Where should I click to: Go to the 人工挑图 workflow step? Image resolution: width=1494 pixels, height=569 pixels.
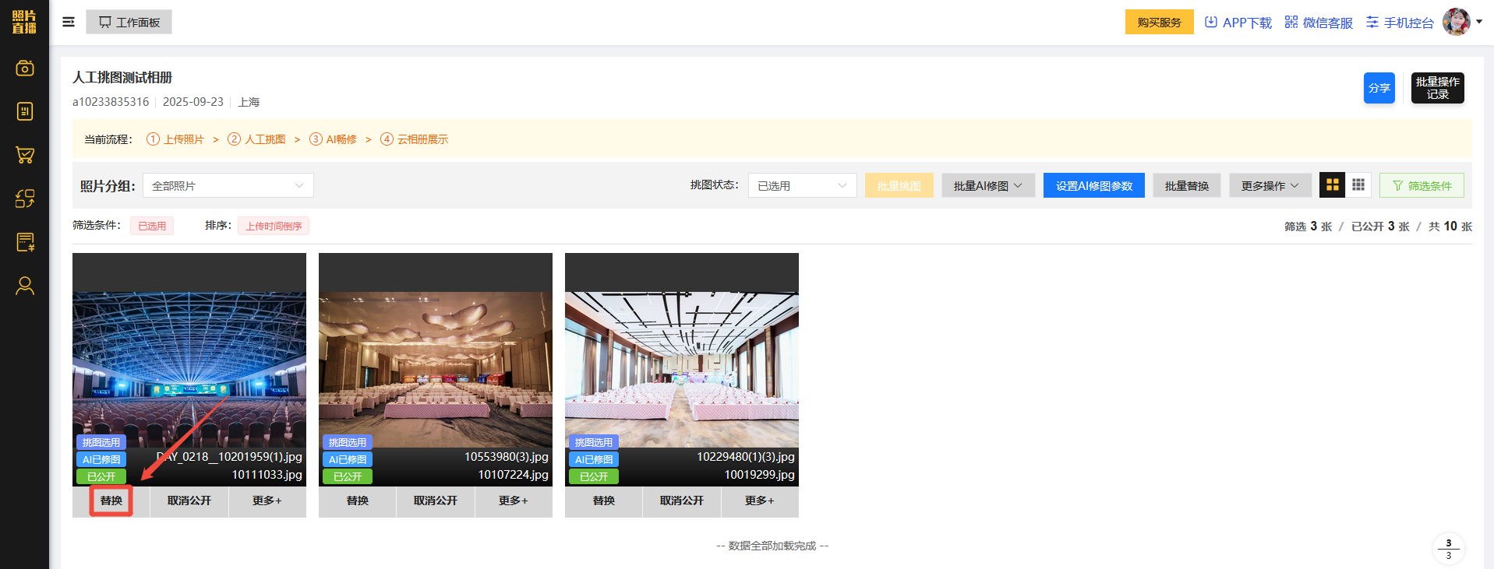click(x=256, y=139)
